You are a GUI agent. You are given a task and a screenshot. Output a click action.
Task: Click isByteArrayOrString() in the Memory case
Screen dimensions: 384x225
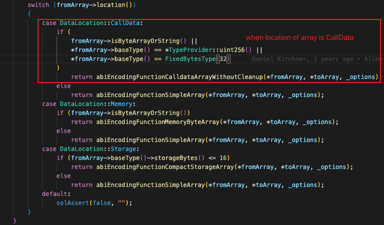click(x=147, y=113)
